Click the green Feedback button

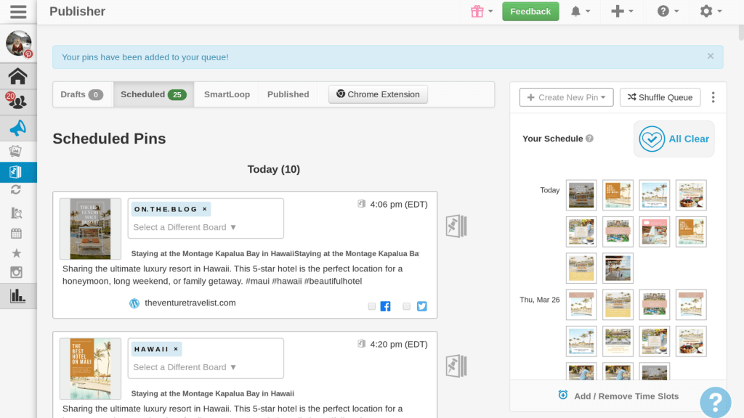point(530,12)
